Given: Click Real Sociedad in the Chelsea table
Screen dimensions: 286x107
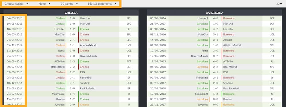Looking at the screenshot, I should coord(88,88).
